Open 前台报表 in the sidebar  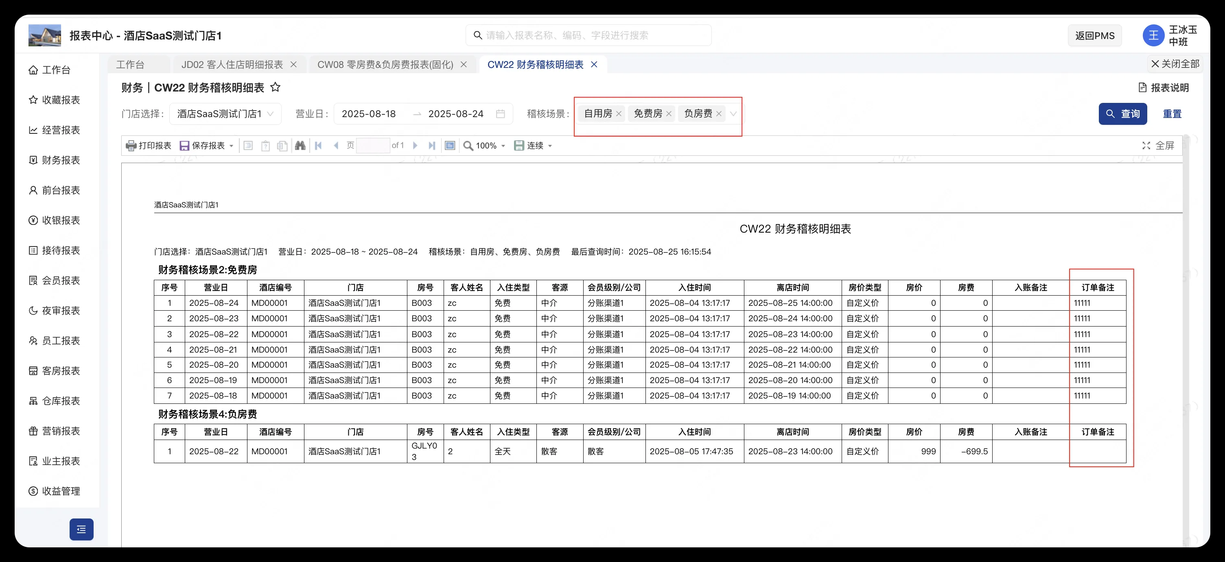coord(55,190)
